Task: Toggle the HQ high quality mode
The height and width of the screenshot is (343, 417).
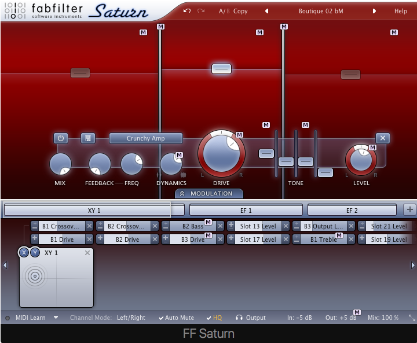Action: tap(214, 318)
